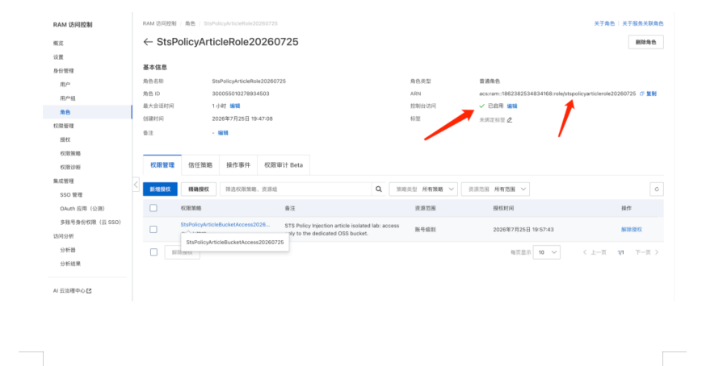This screenshot has width=702, height=366.
Task: Switch to the 信任策略 tab
Action: (x=200, y=165)
